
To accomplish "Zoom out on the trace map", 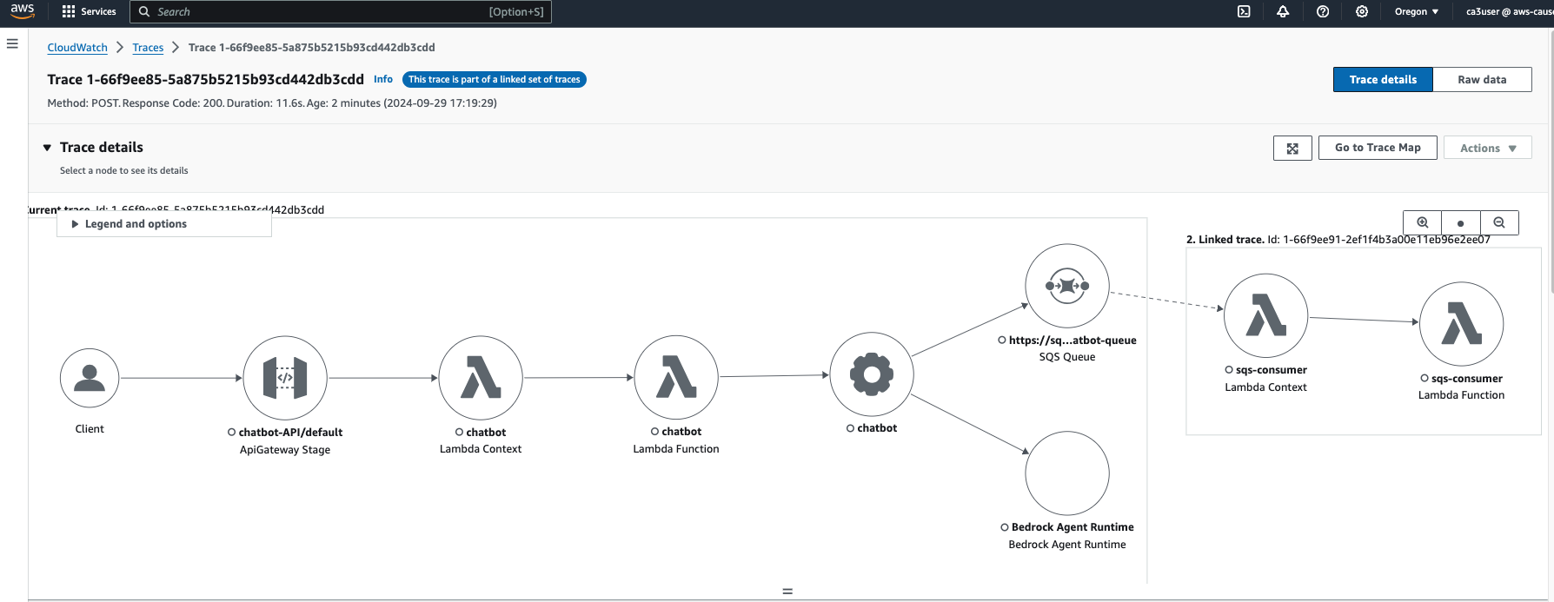I will pyautogui.click(x=1499, y=222).
